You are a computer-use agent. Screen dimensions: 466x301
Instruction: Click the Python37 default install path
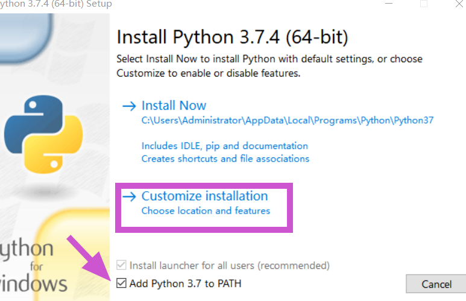click(x=287, y=120)
